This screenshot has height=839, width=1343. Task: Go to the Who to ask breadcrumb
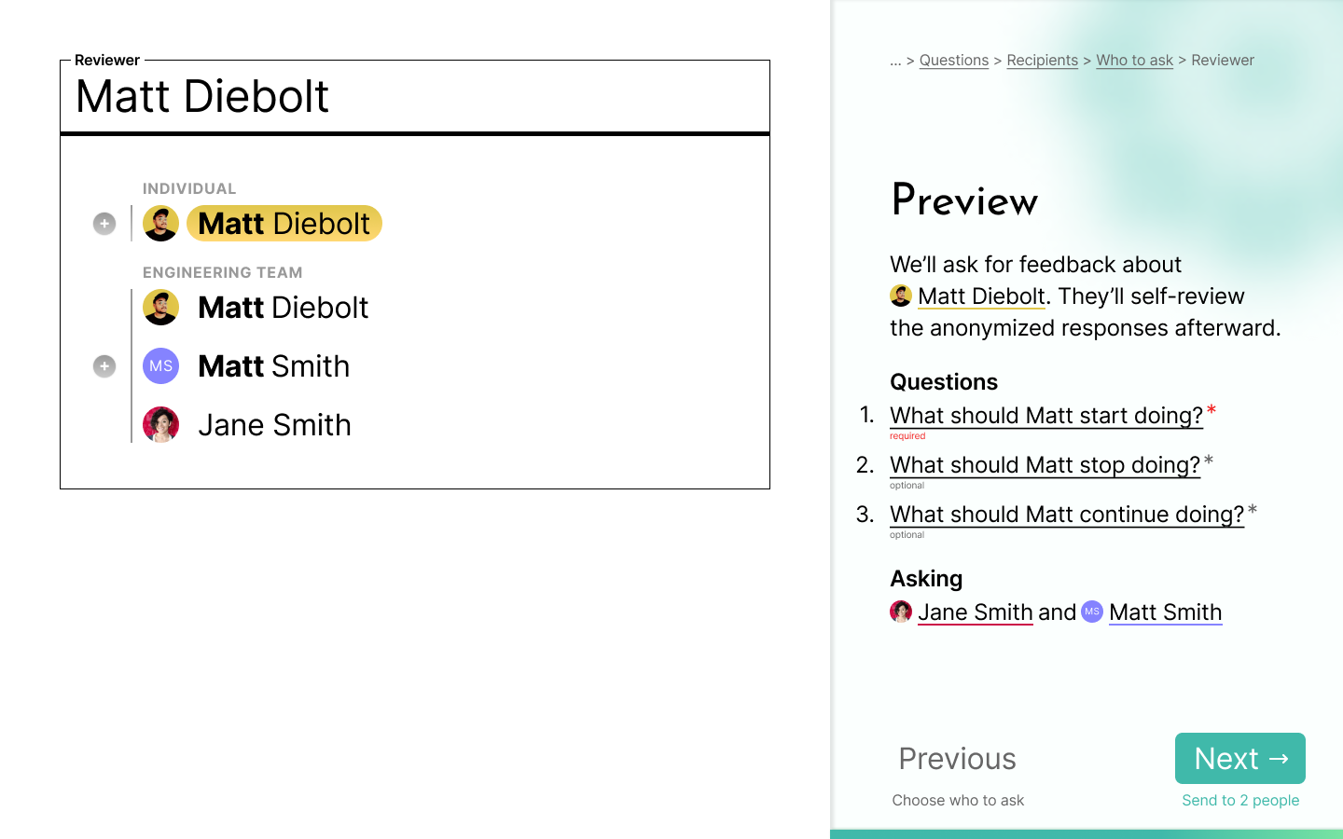pyautogui.click(x=1134, y=60)
